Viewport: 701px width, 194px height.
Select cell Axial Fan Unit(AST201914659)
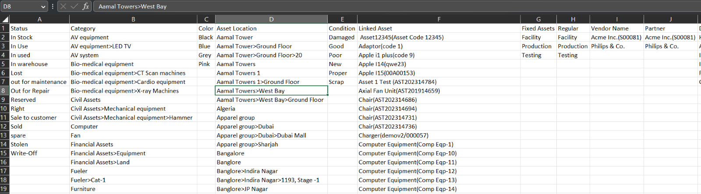439,91
